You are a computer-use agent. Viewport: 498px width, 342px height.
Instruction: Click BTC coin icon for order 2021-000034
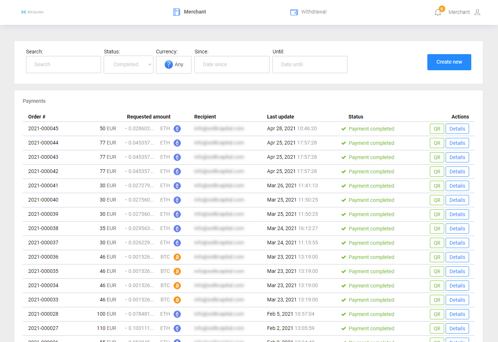[x=177, y=286]
